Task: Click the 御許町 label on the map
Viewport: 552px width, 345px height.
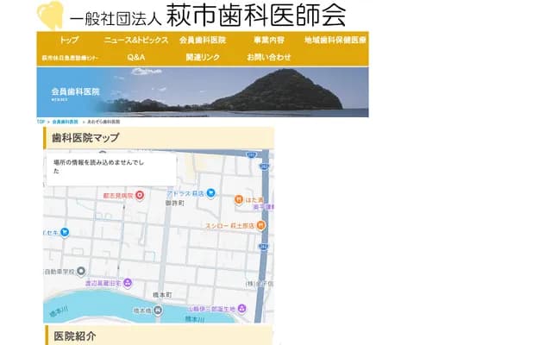Action: (174, 204)
